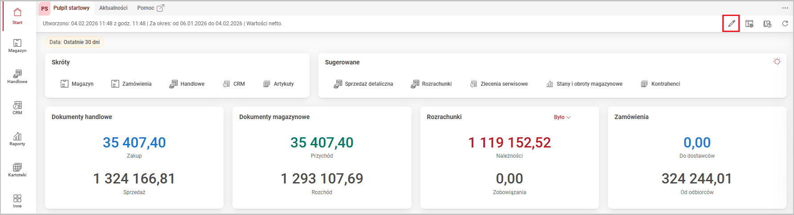Open Kartoteki in left sidebar

click(17, 170)
